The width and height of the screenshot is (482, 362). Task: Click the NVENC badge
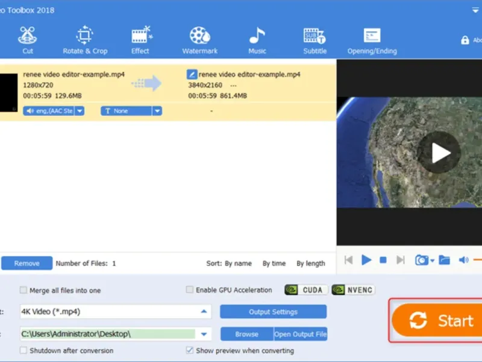(353, 290)
